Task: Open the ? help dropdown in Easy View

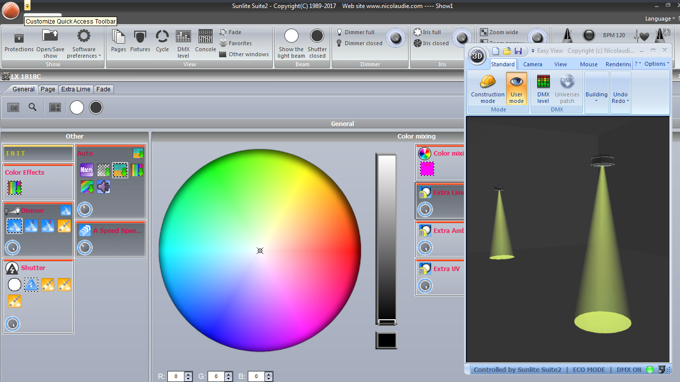Action: (638, 64)
